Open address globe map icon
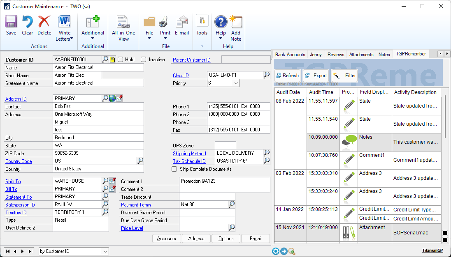This screenshot has width=451, height=257. 112,99
